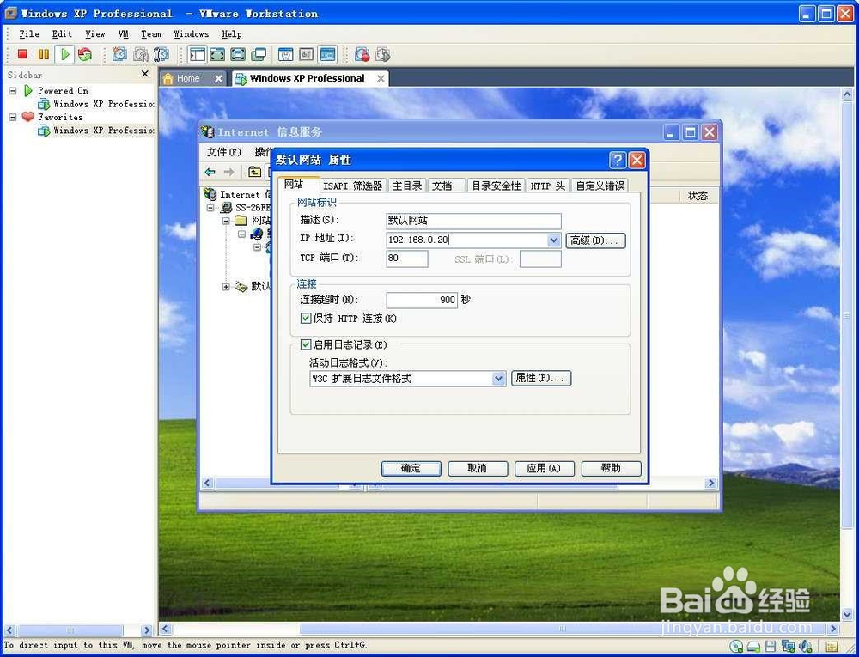Open the Edit menu
Viewport: 859px width, 657px height.
point(62,34)
